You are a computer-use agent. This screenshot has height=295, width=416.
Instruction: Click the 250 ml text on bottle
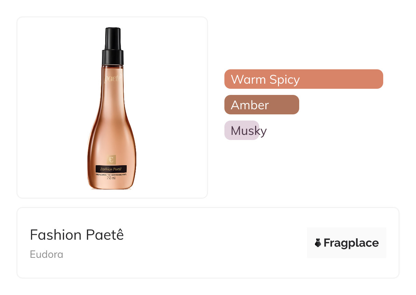click(111, 178)
